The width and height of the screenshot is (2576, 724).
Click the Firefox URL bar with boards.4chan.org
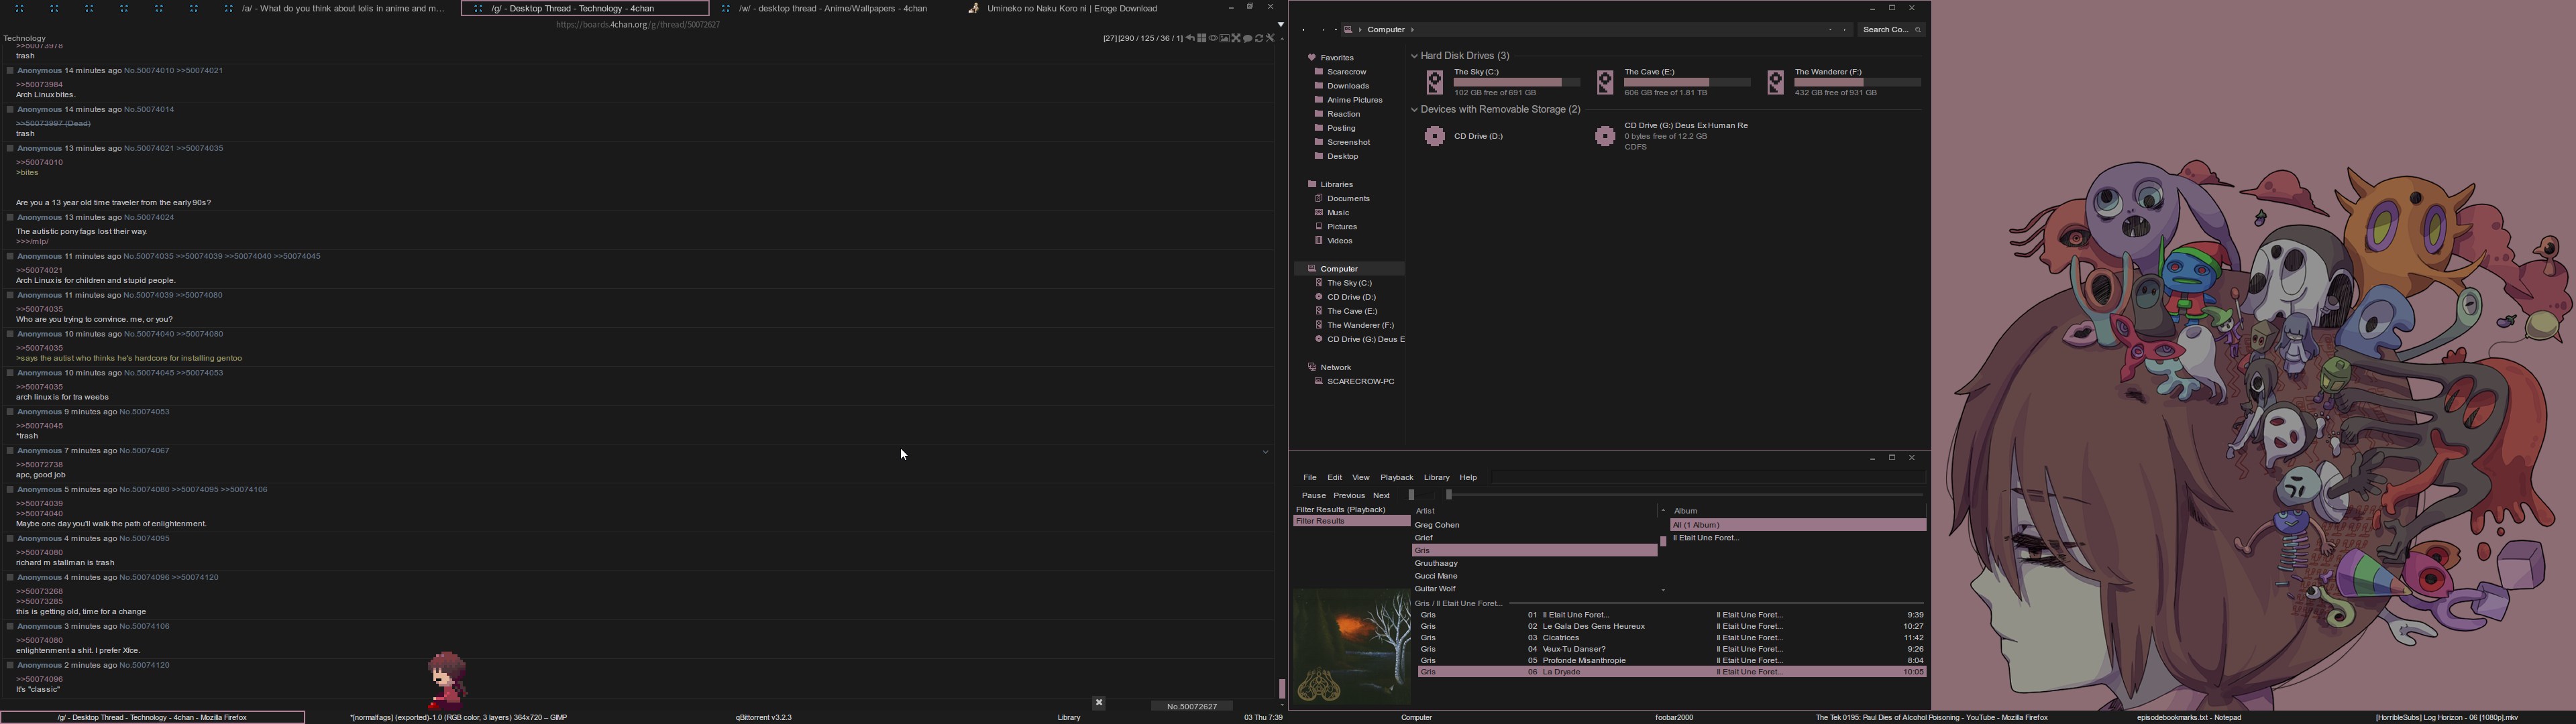pos(638,25)
